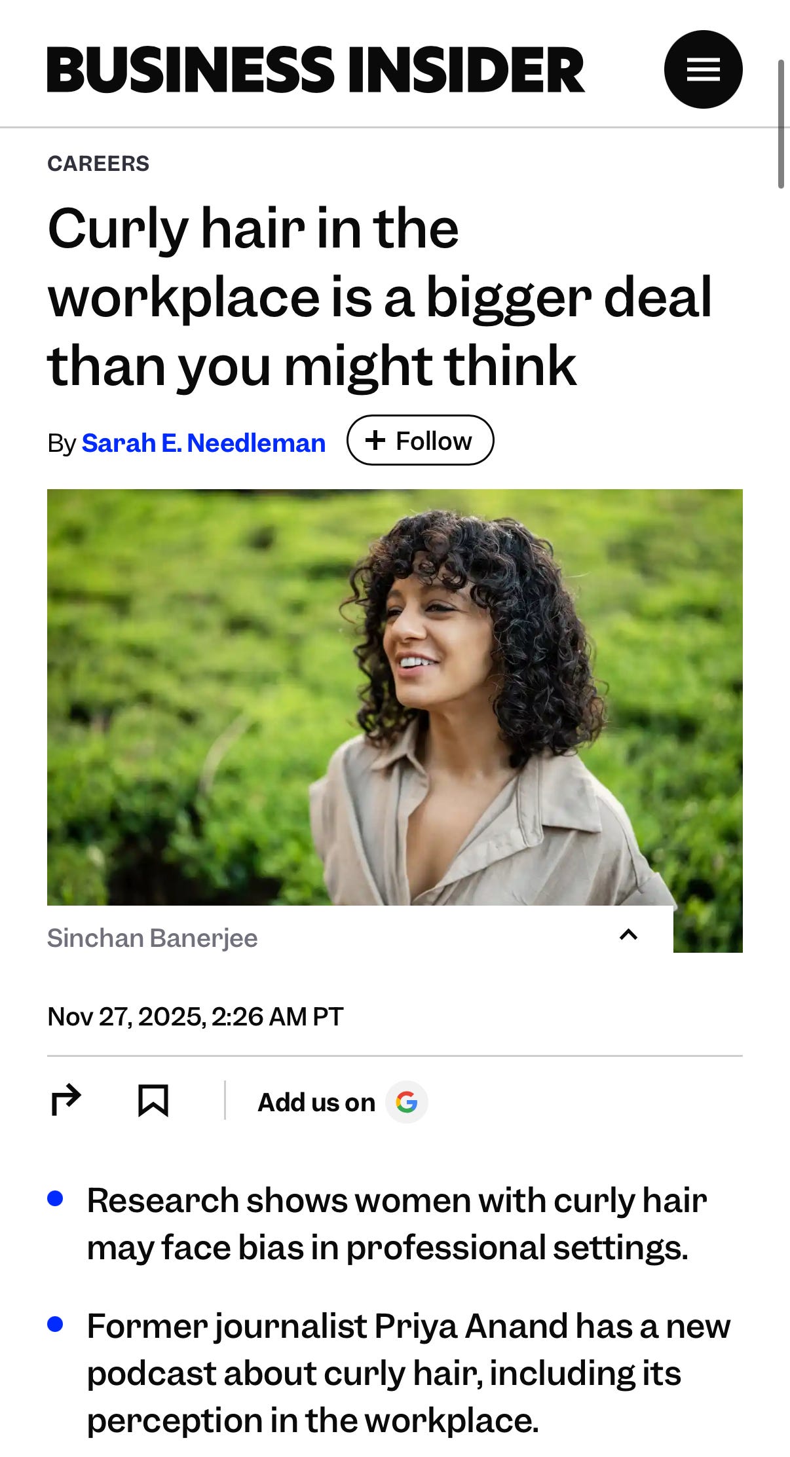Click the Nov 27, 2025 timestamp
This screenshot has width=790, height=1457.
coord(195,1016)
